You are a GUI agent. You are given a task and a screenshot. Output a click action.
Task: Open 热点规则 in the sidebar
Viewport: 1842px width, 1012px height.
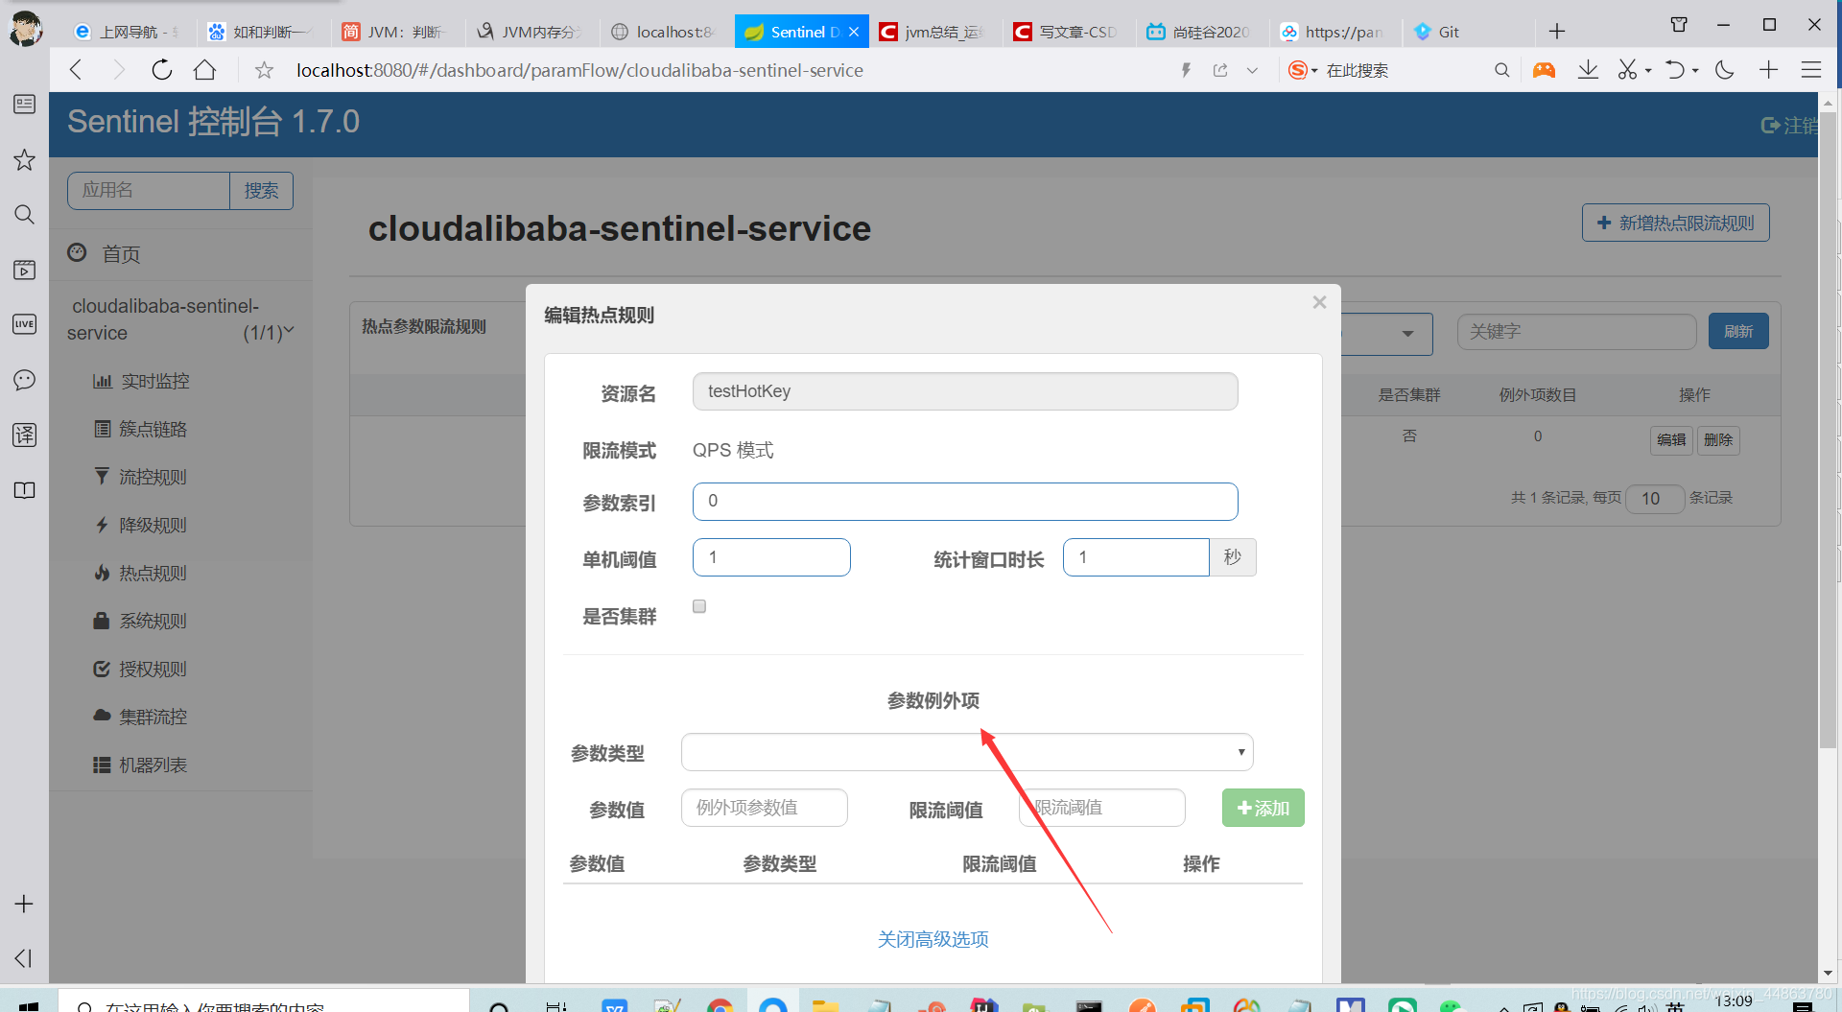[x=141, y=573]
